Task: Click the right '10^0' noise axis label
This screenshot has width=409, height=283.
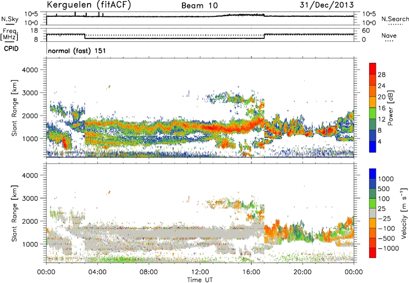Action: click(x=369, y=23)
